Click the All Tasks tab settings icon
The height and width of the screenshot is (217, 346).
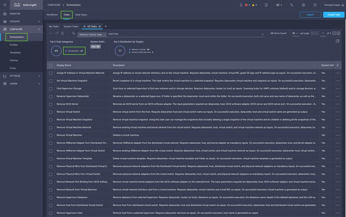pyautogui.click(x=100, y=26)
